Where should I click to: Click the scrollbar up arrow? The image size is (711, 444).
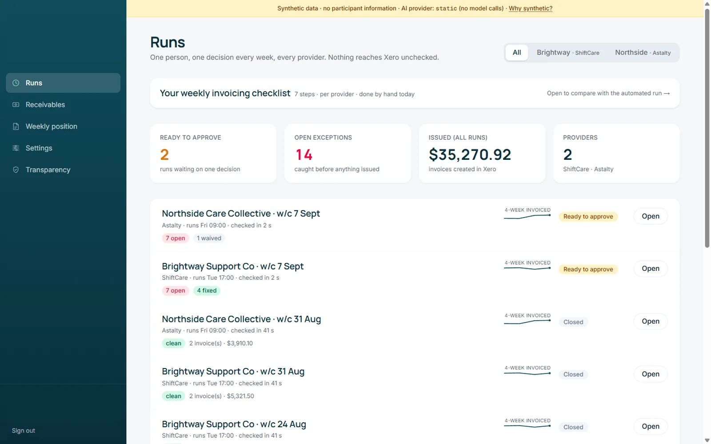(707, 4)
